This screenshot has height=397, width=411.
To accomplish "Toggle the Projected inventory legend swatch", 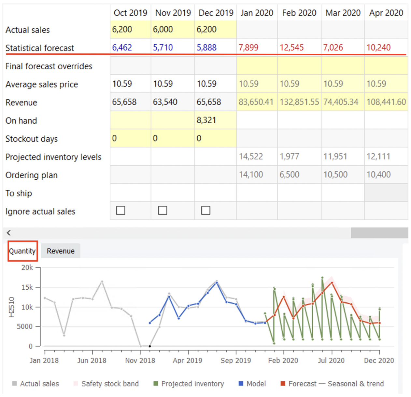I will (156, 384).
